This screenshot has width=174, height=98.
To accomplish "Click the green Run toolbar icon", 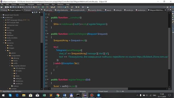I will (x=43, y=7).
